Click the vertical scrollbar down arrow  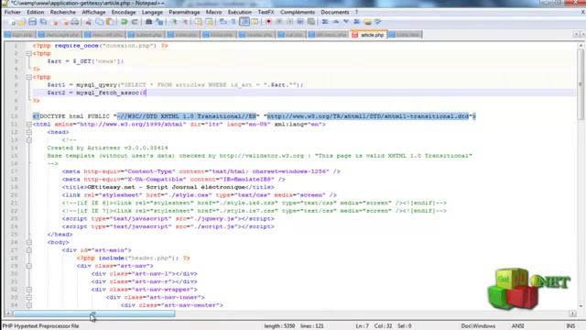pos(581,307)
